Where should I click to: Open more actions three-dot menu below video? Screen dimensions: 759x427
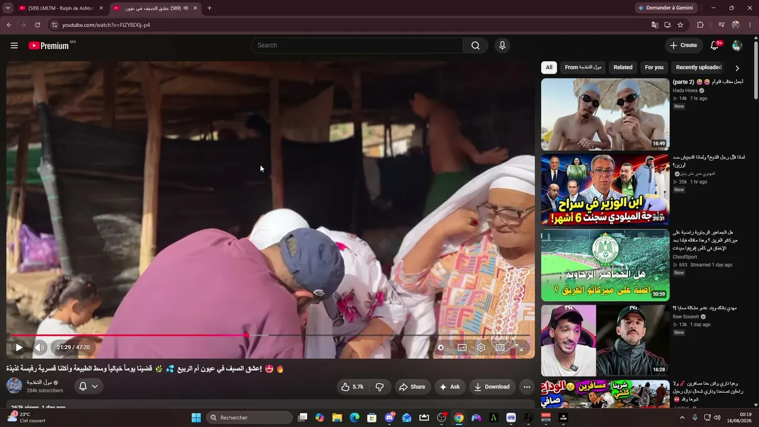(x=527, y=387)
